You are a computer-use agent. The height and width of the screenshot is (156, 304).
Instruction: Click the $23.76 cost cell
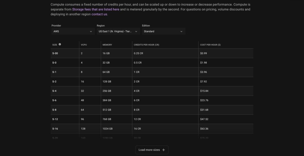point(226,100)
